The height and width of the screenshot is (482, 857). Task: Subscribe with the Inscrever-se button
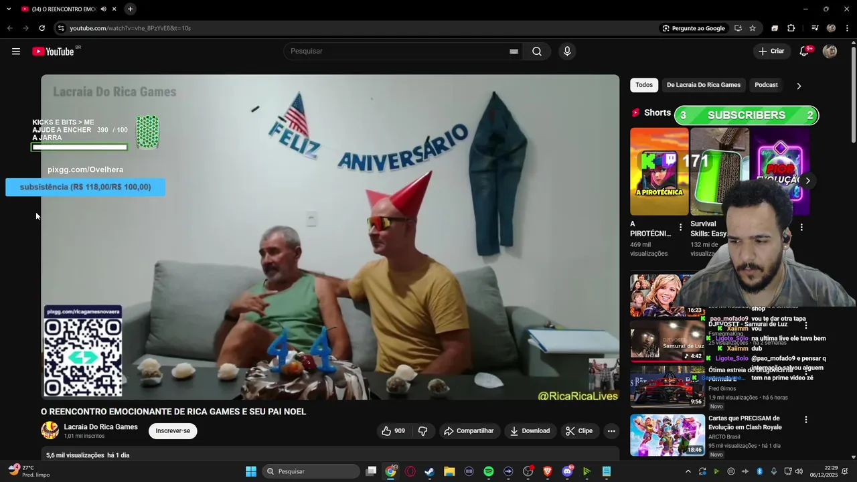click(173, 431)
